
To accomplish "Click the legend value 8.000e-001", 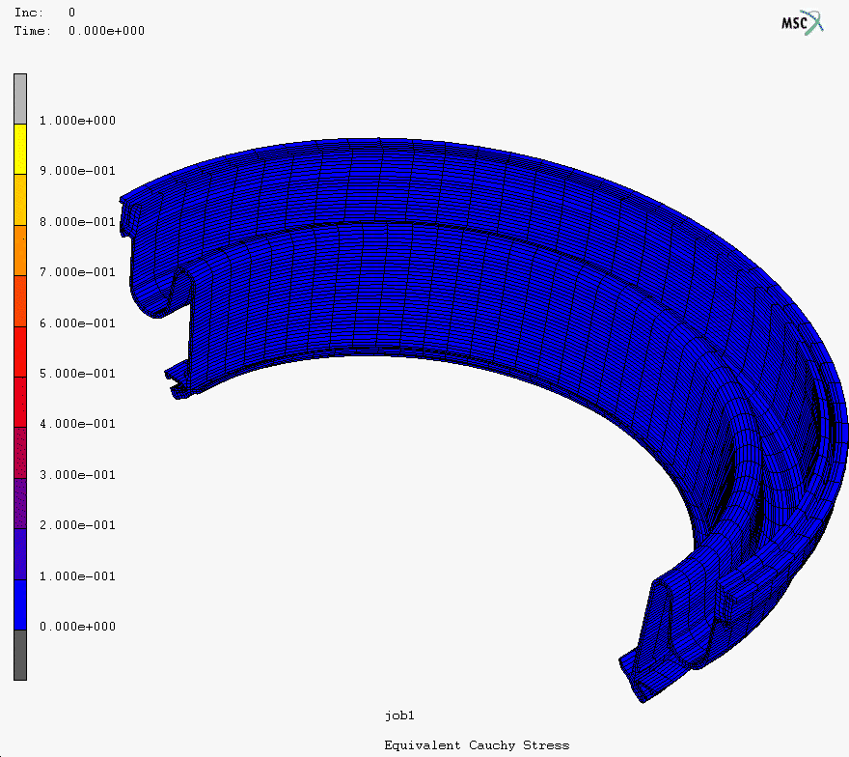I will [x=77, y=222].
